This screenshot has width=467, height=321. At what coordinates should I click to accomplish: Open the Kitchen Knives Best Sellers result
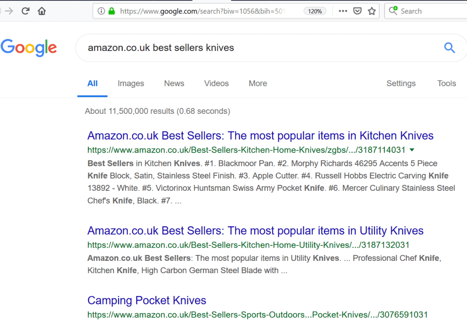pos(260,136)
